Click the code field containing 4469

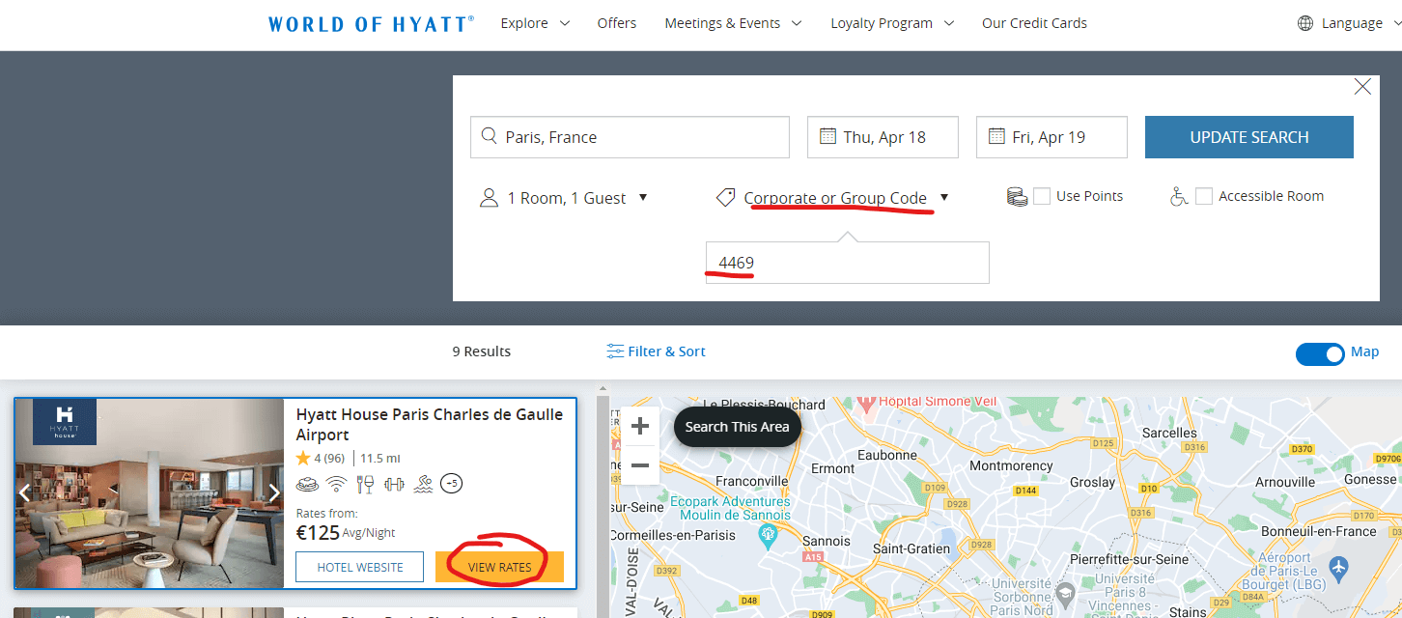pos(847,263)
